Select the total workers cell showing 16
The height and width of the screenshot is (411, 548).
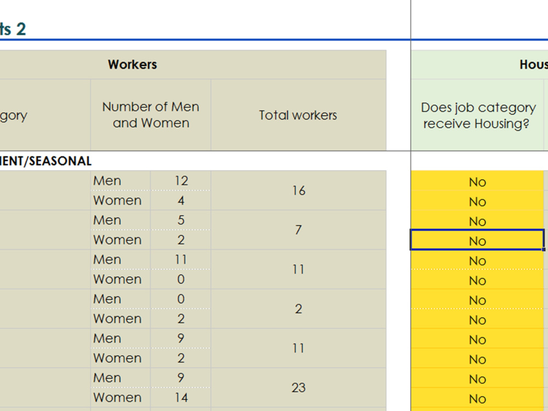tap(299, 191)
